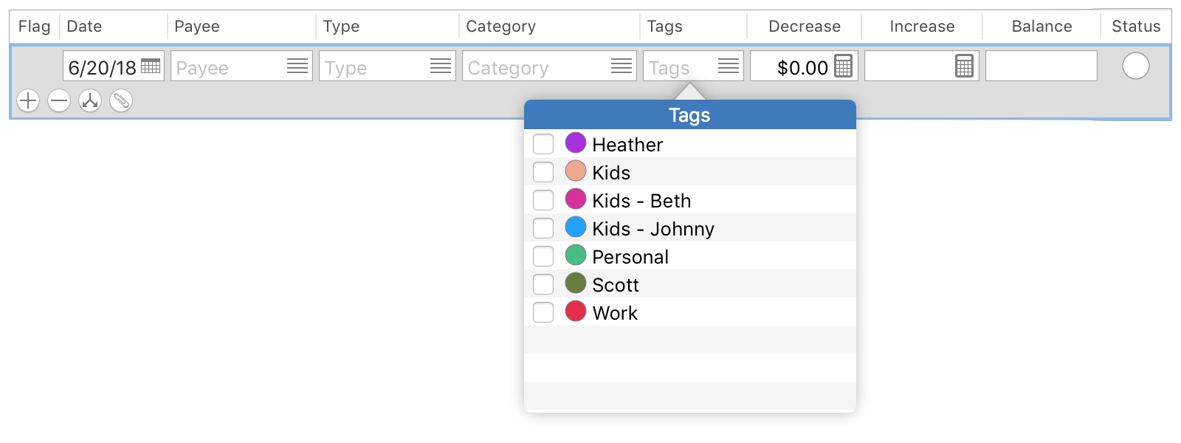
Task: Open the calculator in the Increase field
Action: 964,66
